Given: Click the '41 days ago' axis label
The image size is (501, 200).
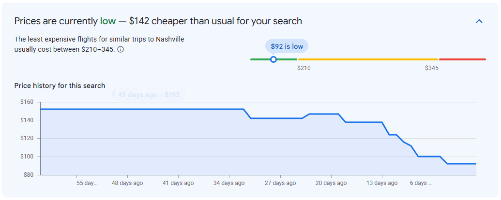Looking at the screenshot, I should (178, 183).
